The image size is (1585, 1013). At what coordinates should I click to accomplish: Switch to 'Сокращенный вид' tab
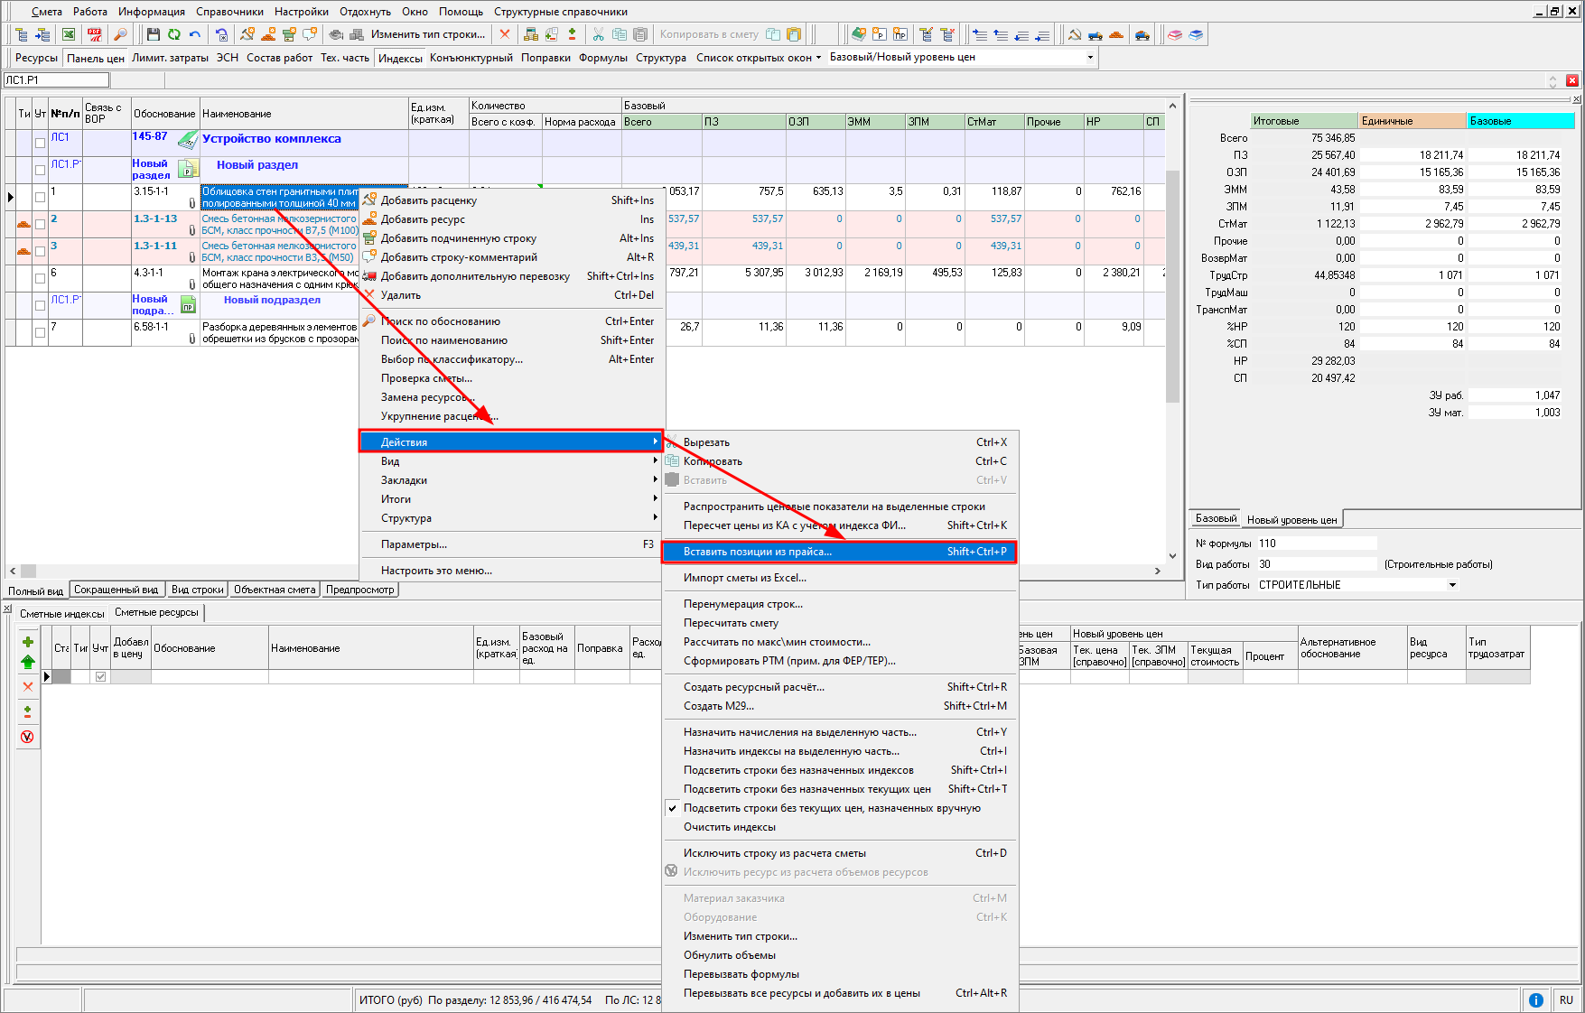point(116,590)
